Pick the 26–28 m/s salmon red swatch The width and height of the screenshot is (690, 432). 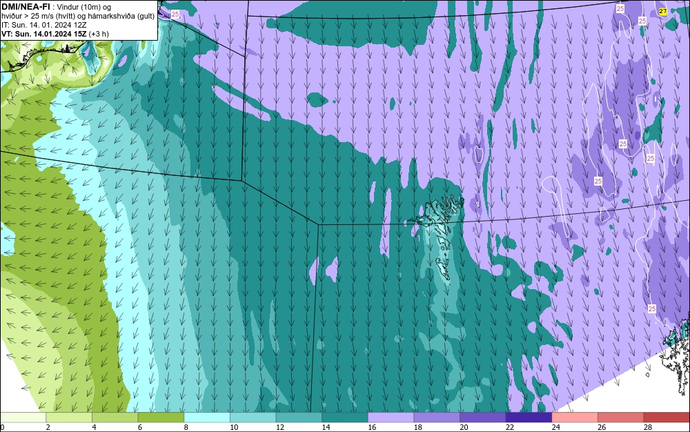click(x=620, y=417)
